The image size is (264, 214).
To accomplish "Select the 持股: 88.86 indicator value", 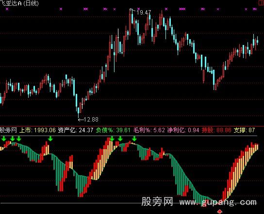I will click(x=216, y=130).
